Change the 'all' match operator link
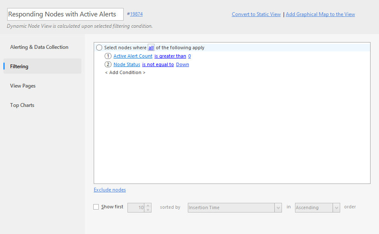 [151, 48]
